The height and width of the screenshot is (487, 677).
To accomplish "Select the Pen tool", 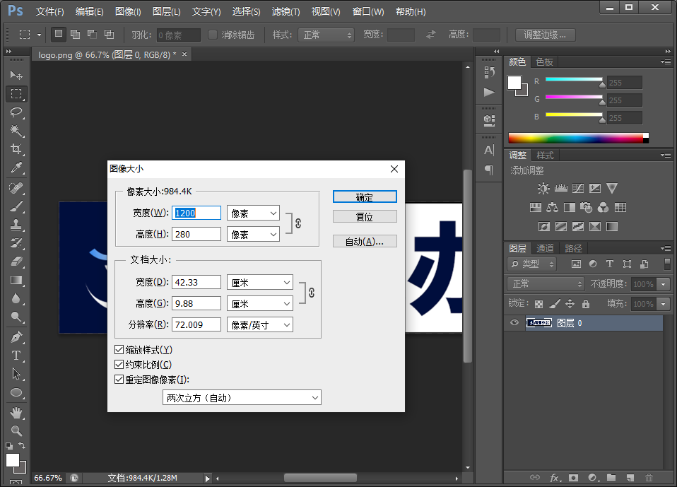I will (16, 337).
